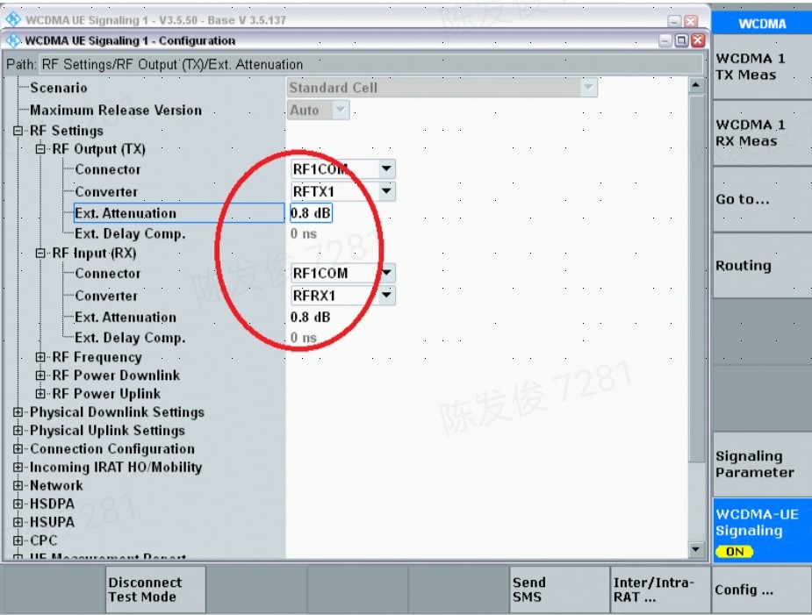Image resolution: width=812 pixels, height=615 pixels.
Task: Expand the CPC node
Action: pos(18,540)
